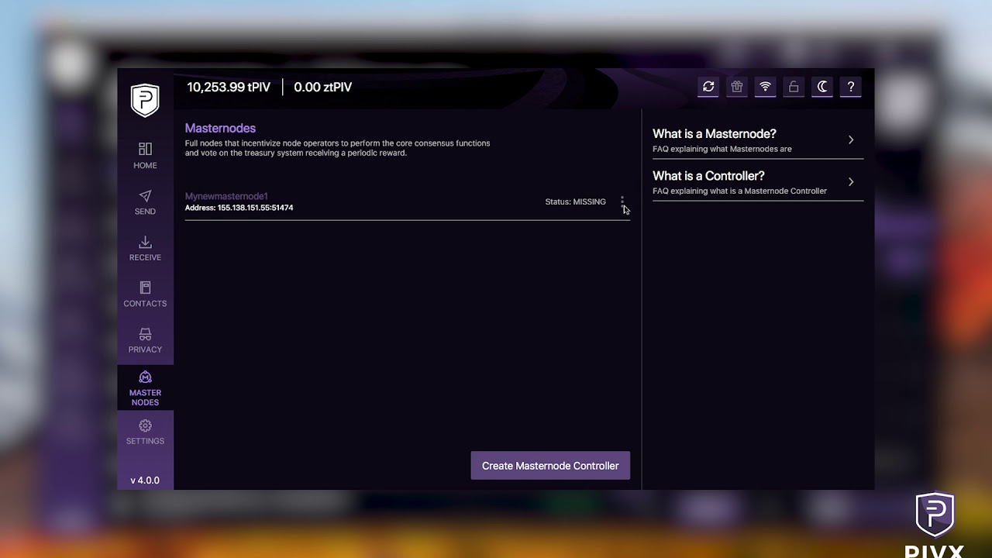This screenshot has height=558, width=992.
Task: Click the 0.00 ztPIV balance
Action: [x=322, y=87]
